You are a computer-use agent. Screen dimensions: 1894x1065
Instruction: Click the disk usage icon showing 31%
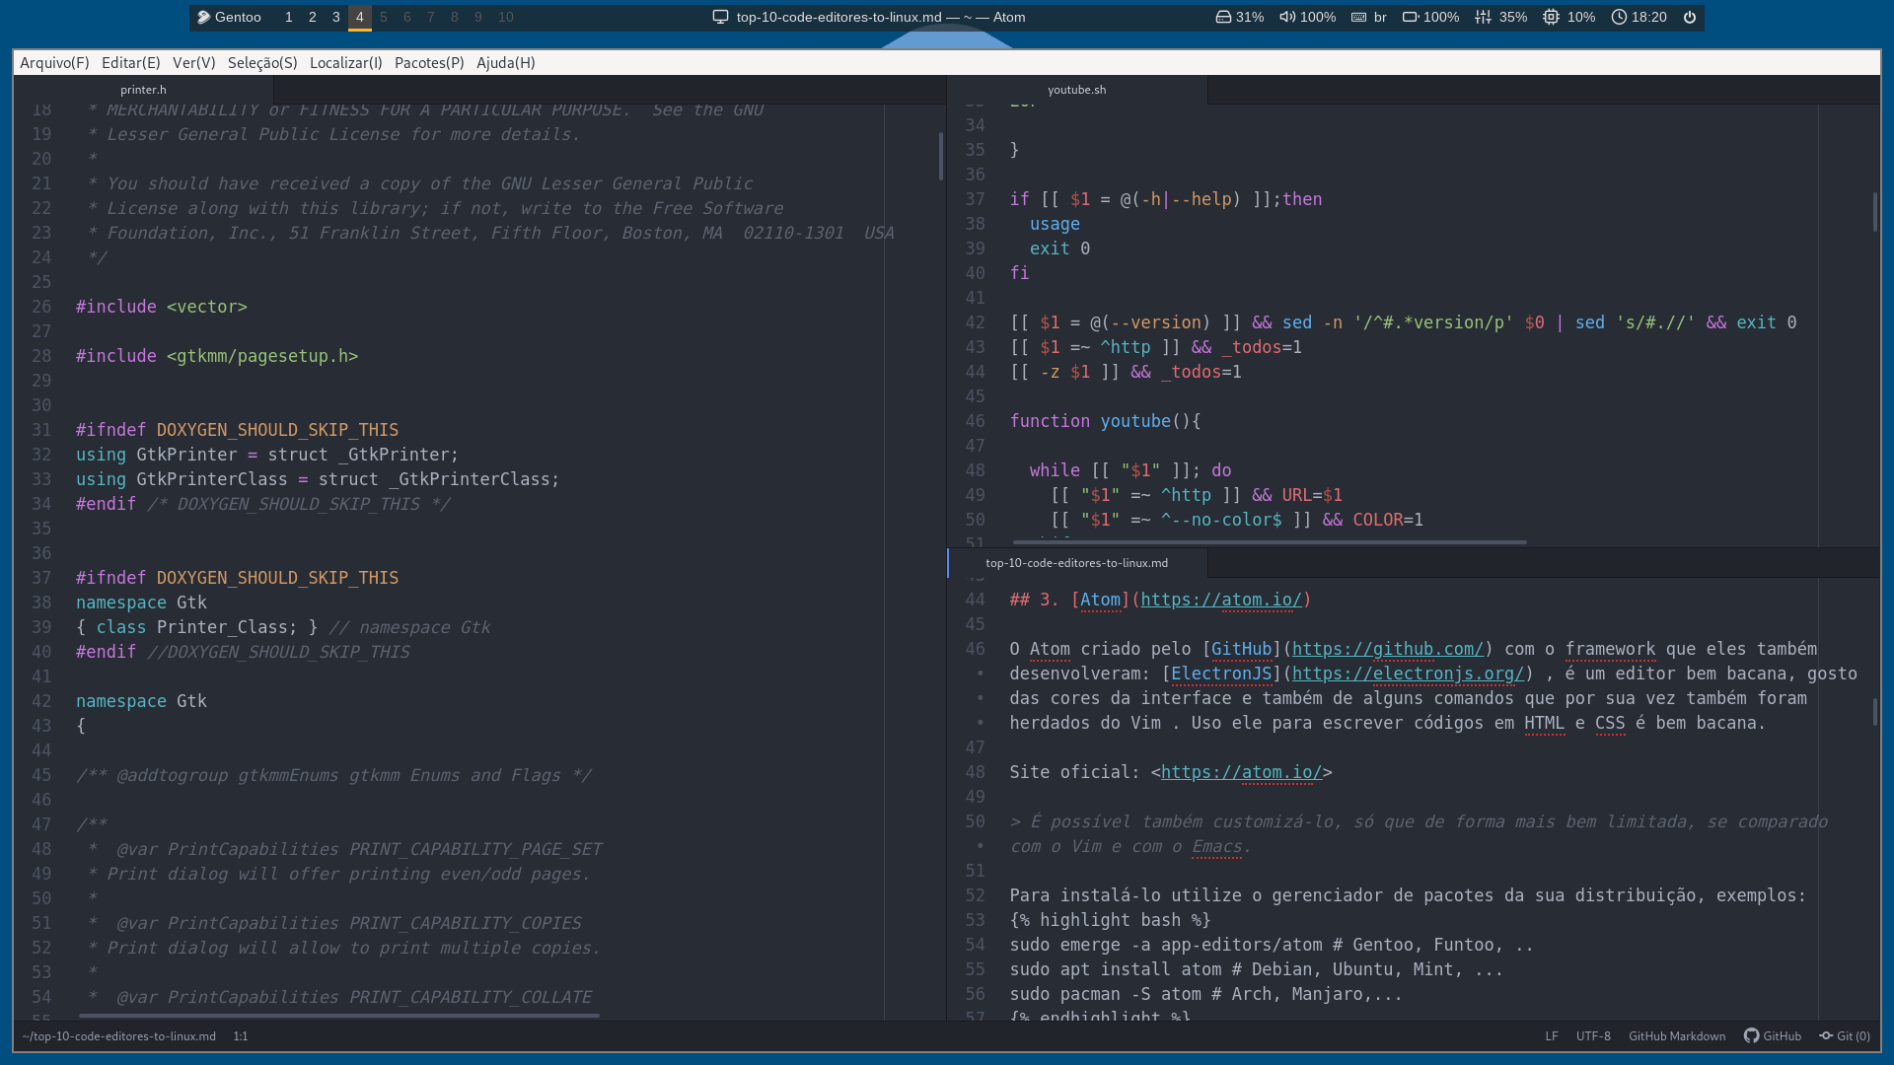(x=1223, y=17)
